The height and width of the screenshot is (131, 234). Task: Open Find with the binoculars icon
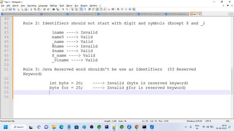53,9
